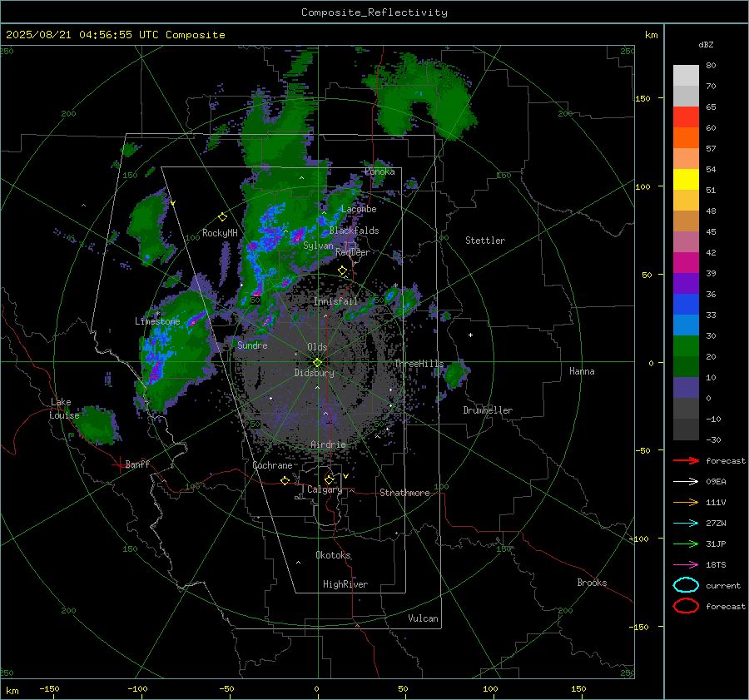
Task: Click the Banff map label
Action: tap(137, 464)
